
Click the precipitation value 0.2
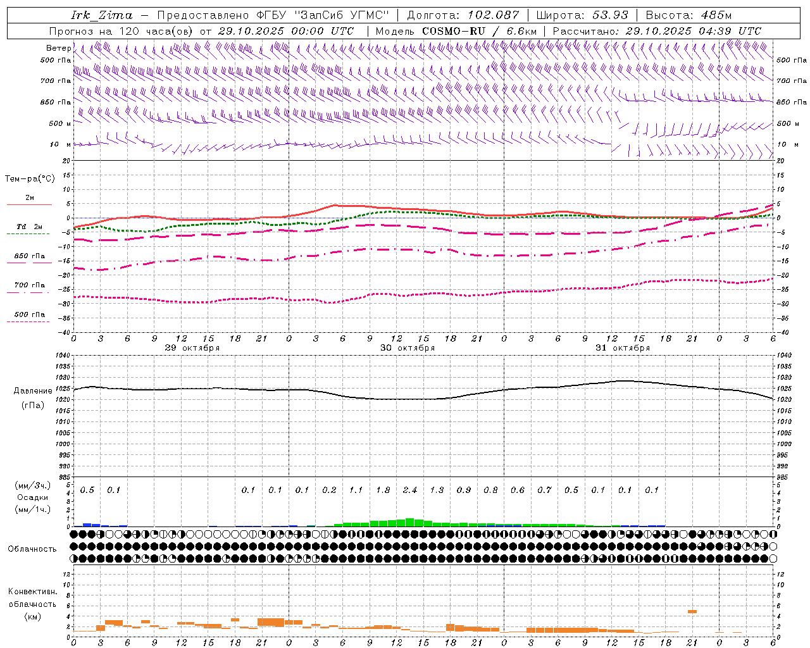(329, 490)
